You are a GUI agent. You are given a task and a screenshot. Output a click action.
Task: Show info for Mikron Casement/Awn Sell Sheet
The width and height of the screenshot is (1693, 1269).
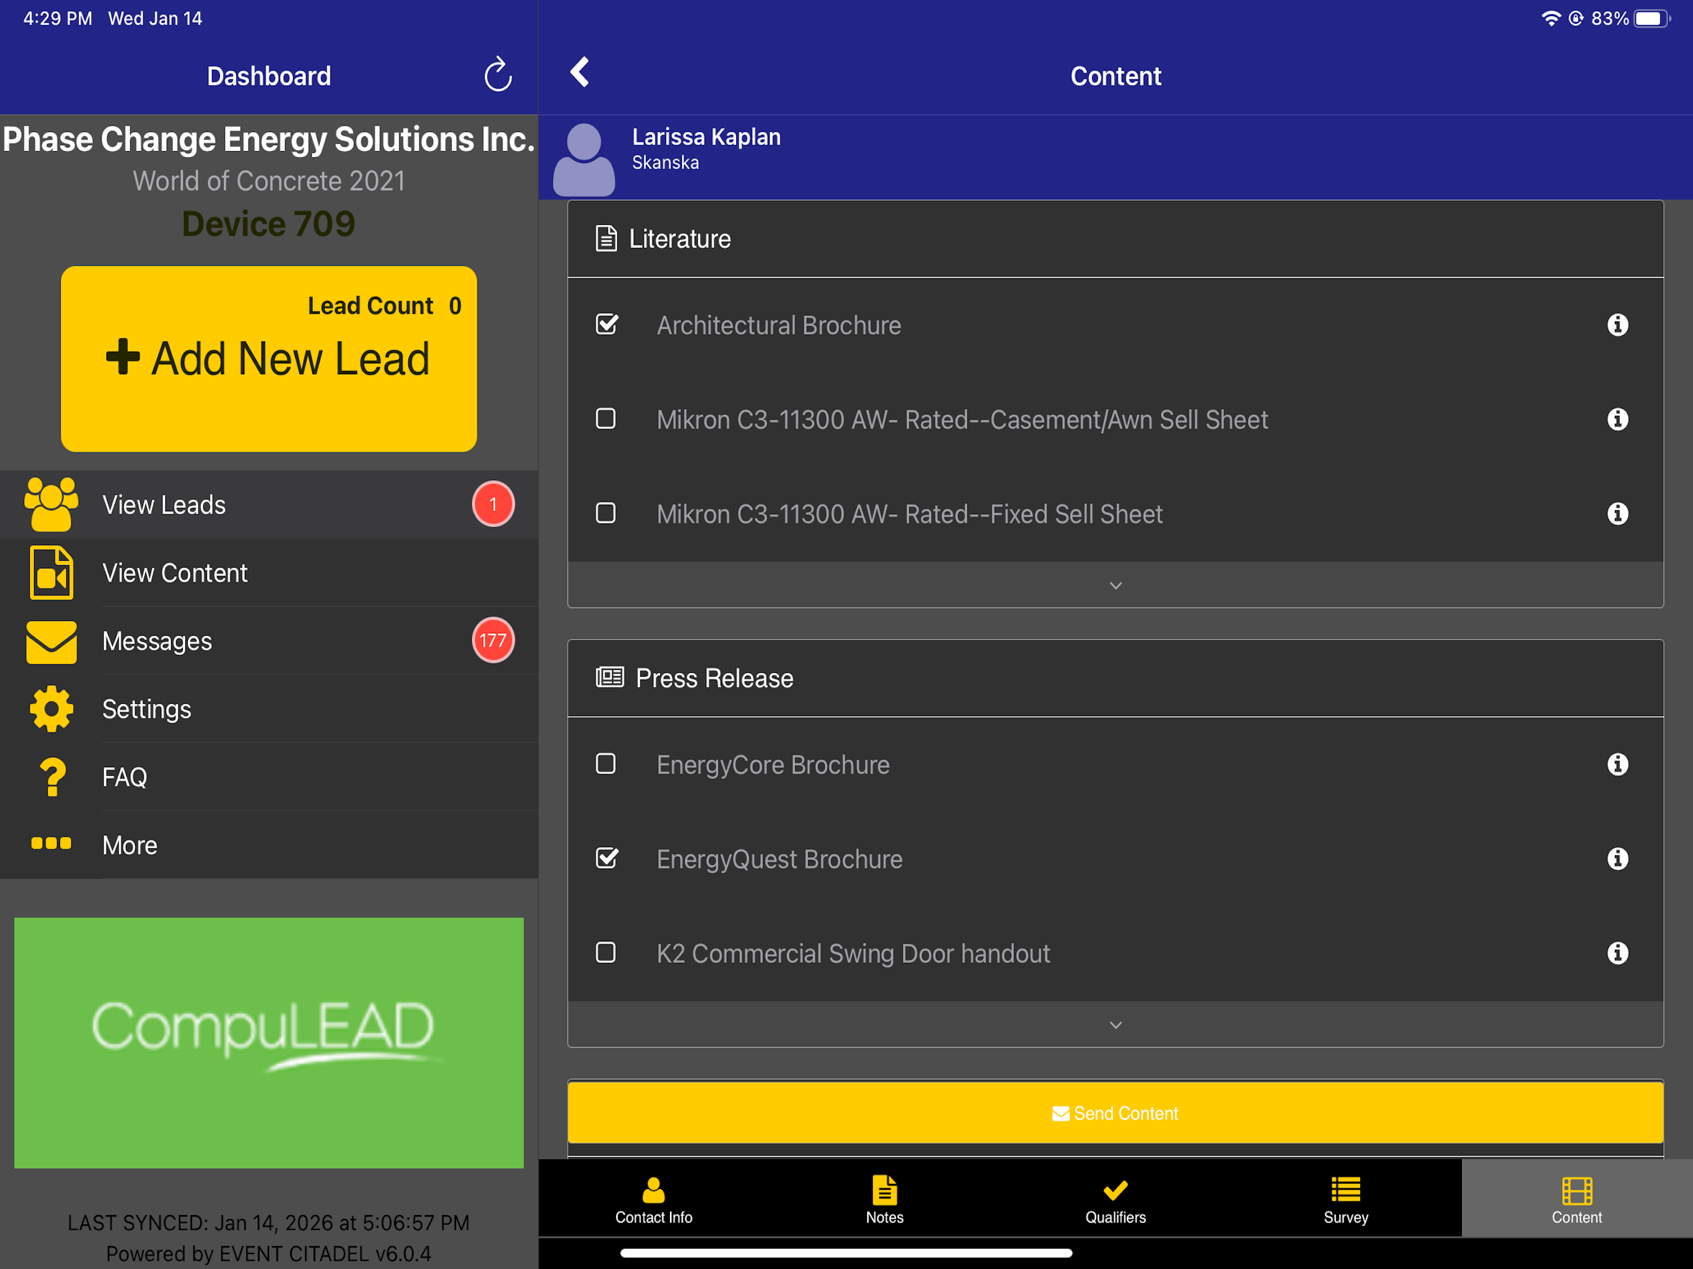point(1617,419)
